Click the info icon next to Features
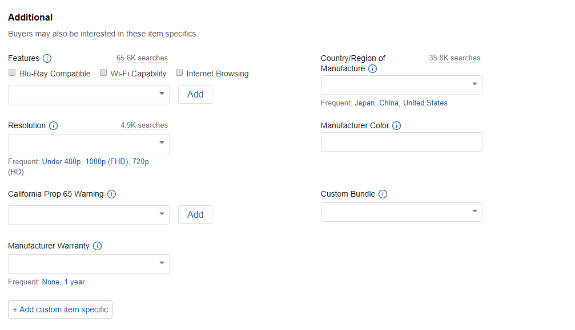This screenshot has height=330, width=575. pos(47,59)
